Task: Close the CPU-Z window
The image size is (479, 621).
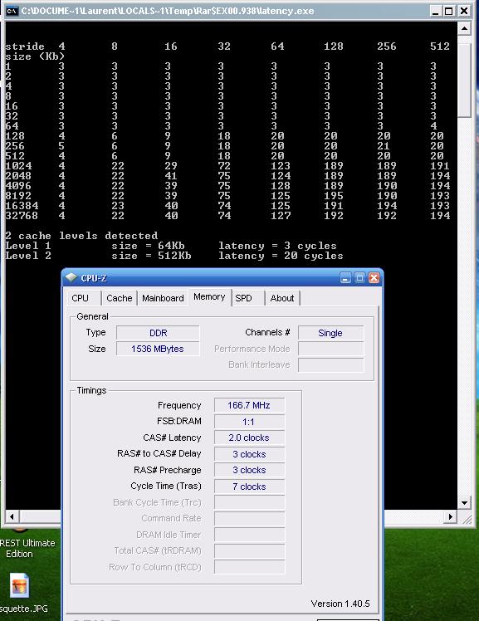Action: [x=374, y=278]
